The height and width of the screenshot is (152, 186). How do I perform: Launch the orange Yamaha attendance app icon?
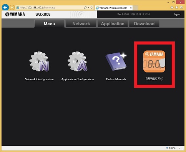pos(154,61)
